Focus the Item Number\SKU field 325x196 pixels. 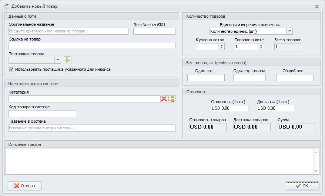154,31
